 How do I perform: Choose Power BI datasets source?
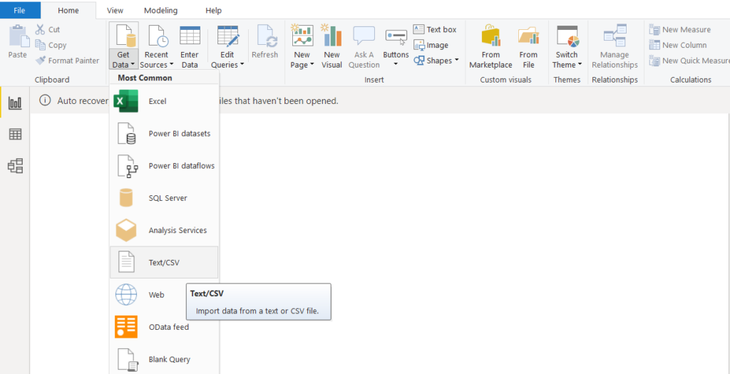[x=164, y=133]
